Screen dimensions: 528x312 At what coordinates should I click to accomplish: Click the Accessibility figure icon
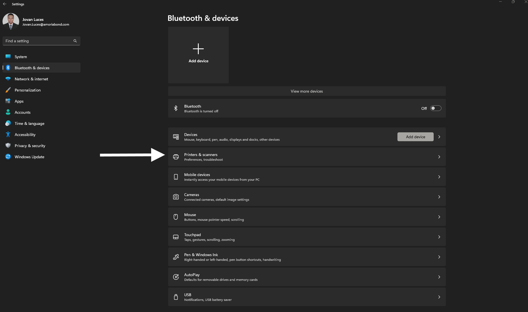click(8, 135)
